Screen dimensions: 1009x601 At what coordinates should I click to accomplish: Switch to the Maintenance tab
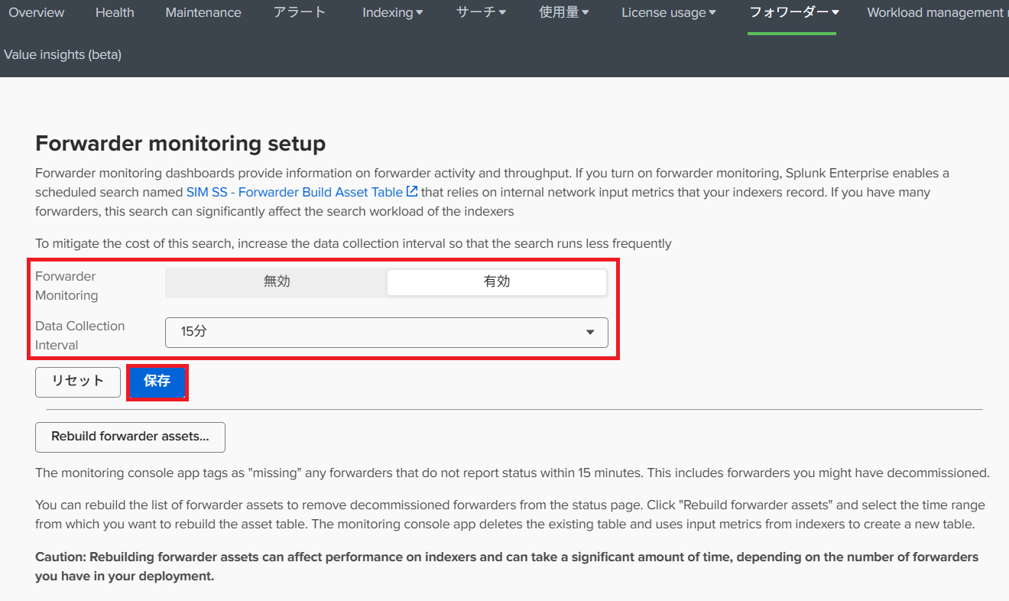tap(203, 13)
